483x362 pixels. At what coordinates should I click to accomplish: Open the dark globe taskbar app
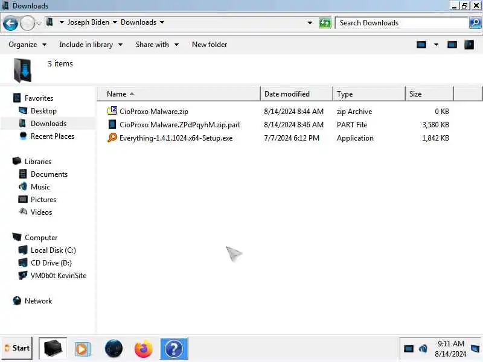click(114, 349)
